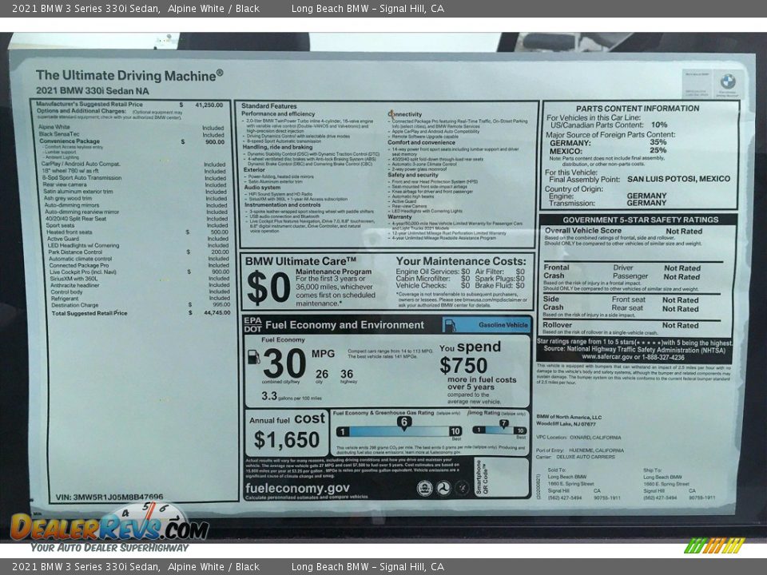Click the 26 city MPG value
Screen dimensions: 767x575
pos(321,374)
